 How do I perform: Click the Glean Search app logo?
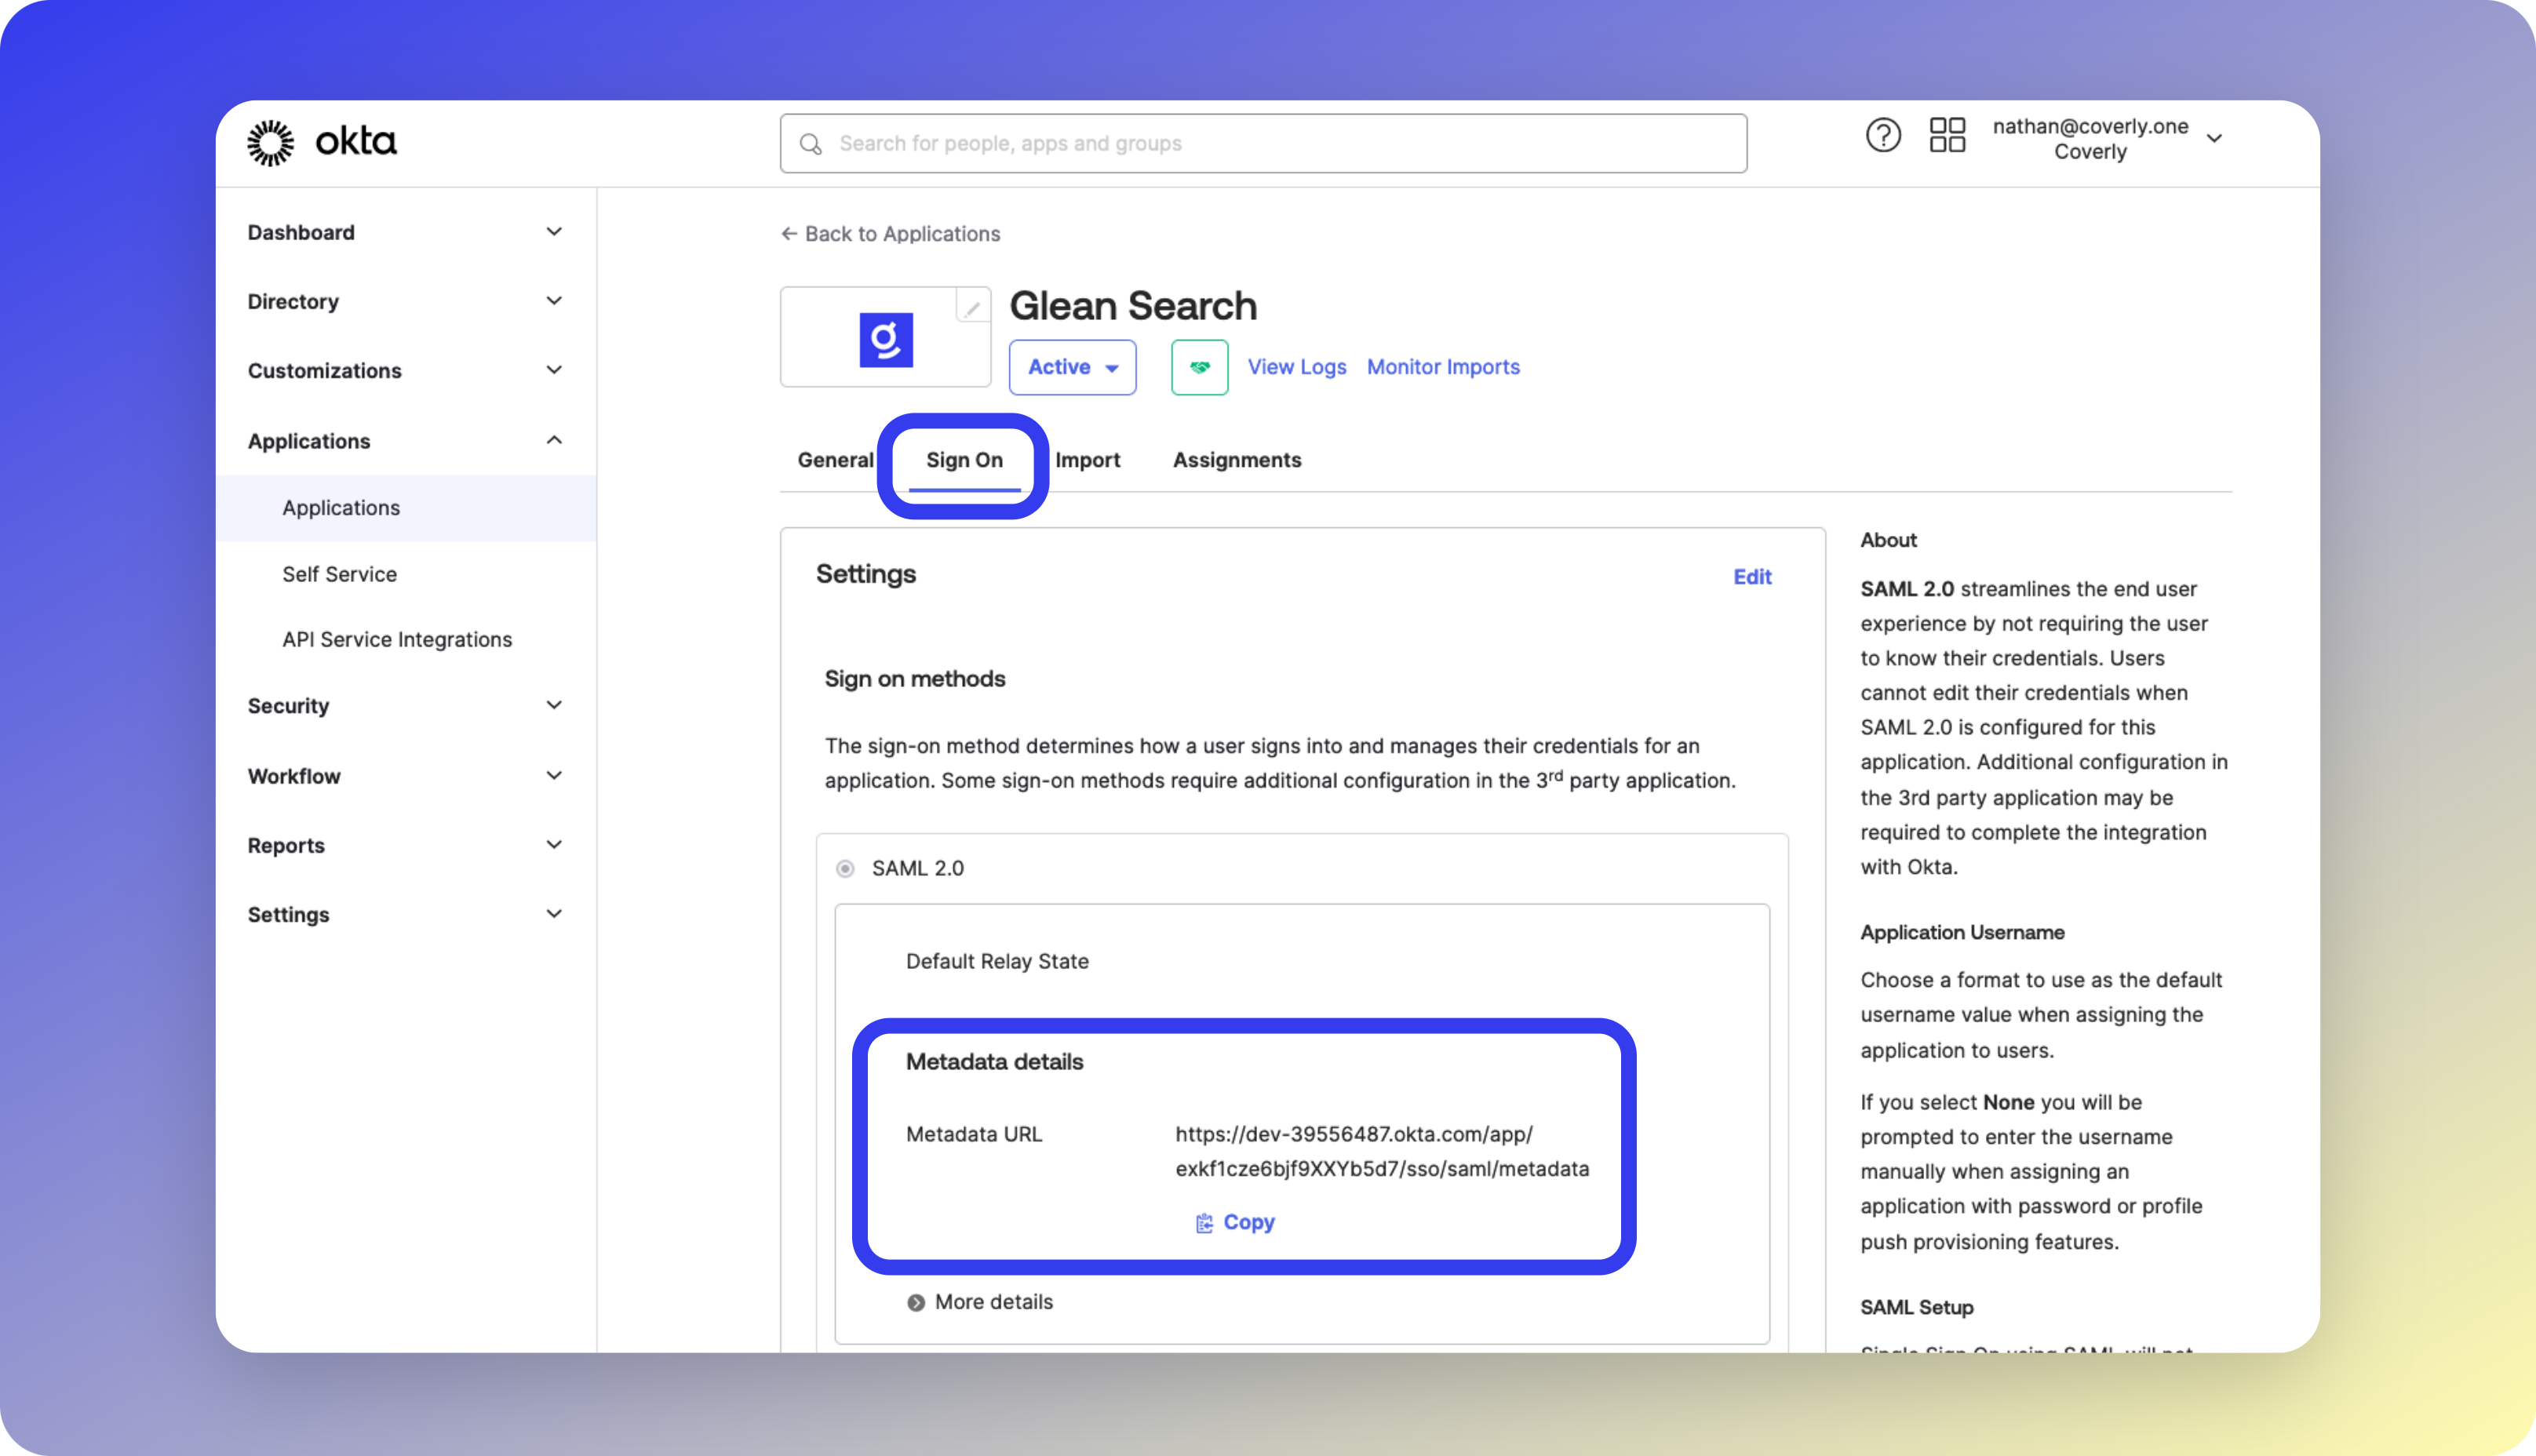(x=885, y=340)
